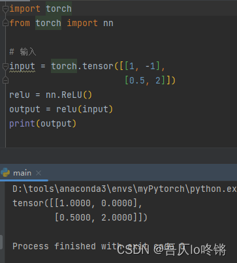
Task: Click 'nn' in the from-import line
Action: (x=108, y=23)
